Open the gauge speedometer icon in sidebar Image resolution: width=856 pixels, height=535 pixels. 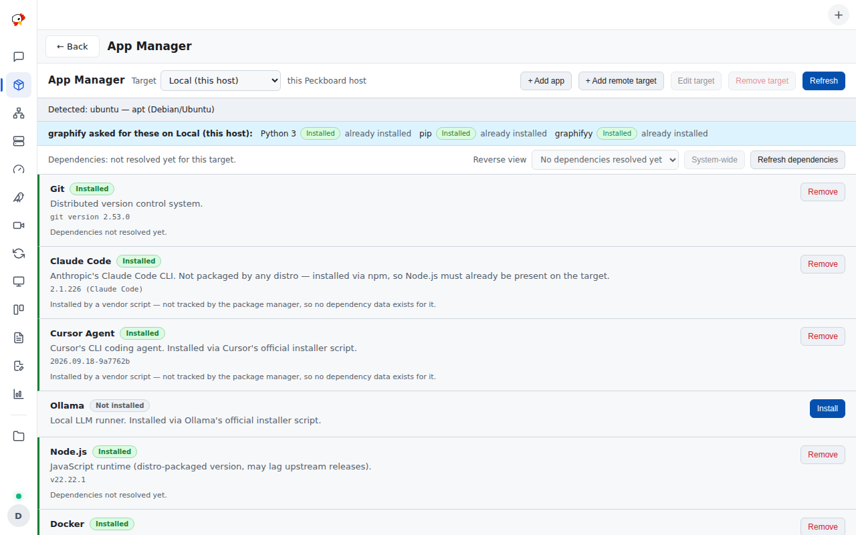19,169
